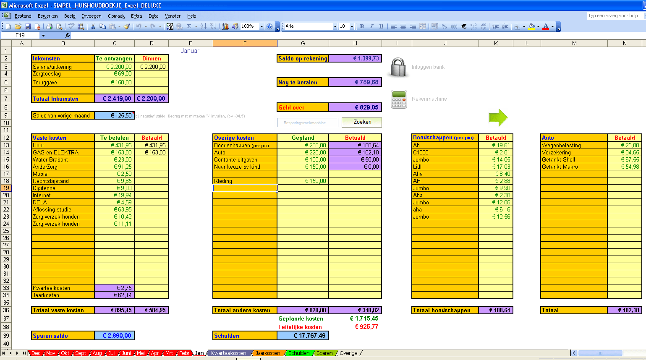Sort ascending with the A-Z icon
The image size is (646, 360).
pos(203,26)
